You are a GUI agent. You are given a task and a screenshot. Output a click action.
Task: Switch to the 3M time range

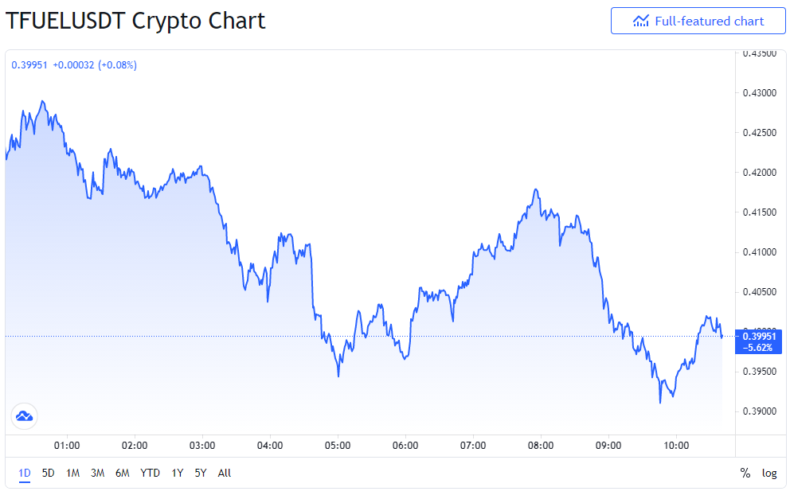click(x=98, y=473)
